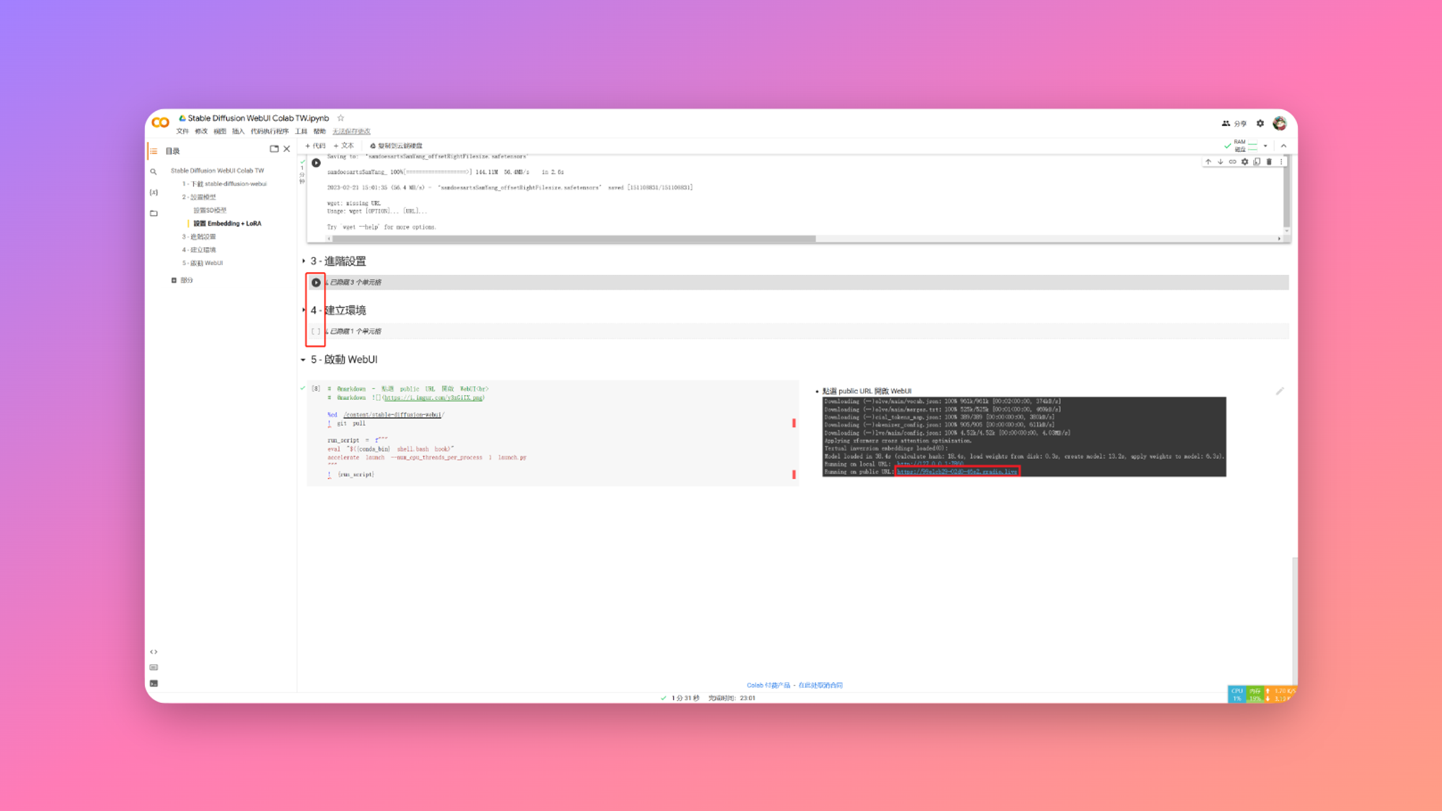
Task: Click the empty run bracket under section 4
Action: click(316, 331)
